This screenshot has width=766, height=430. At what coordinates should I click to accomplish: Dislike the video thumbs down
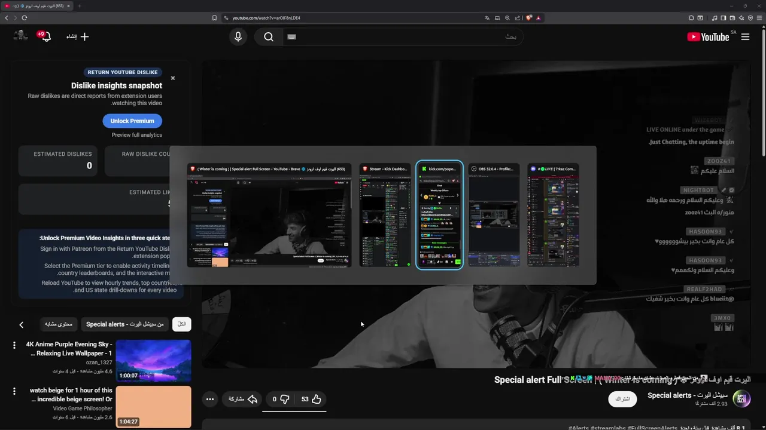coord(281,399)
